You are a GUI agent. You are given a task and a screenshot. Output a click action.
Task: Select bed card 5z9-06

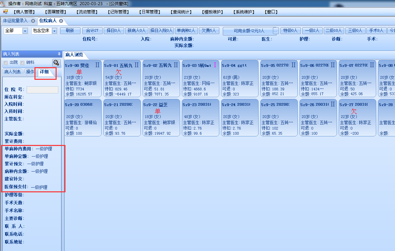tap(318, 78)
